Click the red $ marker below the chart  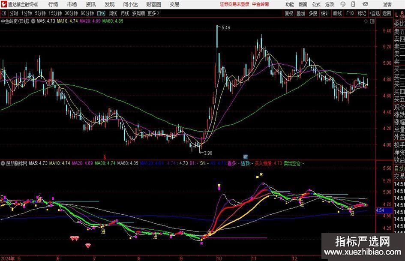(105, 157)
